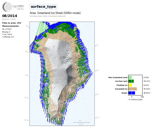The image size is (153, 127).
Task: Click the dark green Ice-free Land bar
Action: coord(131,81)
